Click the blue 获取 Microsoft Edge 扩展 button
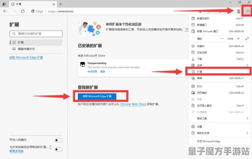The width and height of the screenshot is (252, 159). point(97,96)
